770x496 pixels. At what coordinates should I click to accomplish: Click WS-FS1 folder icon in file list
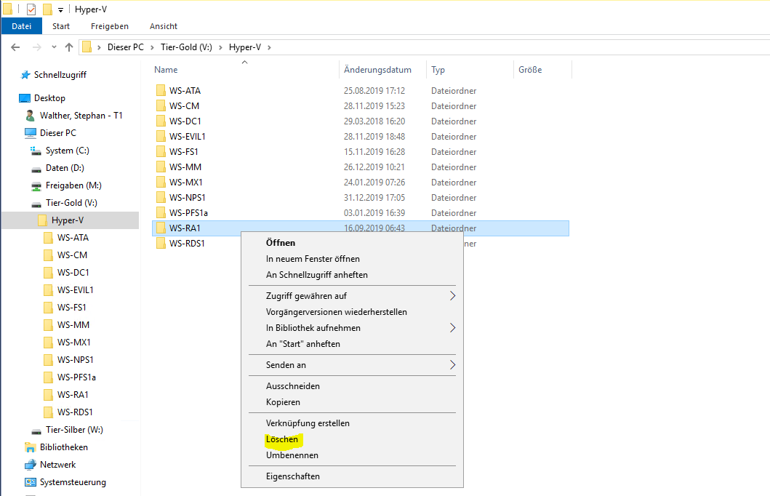click(161, 151)
